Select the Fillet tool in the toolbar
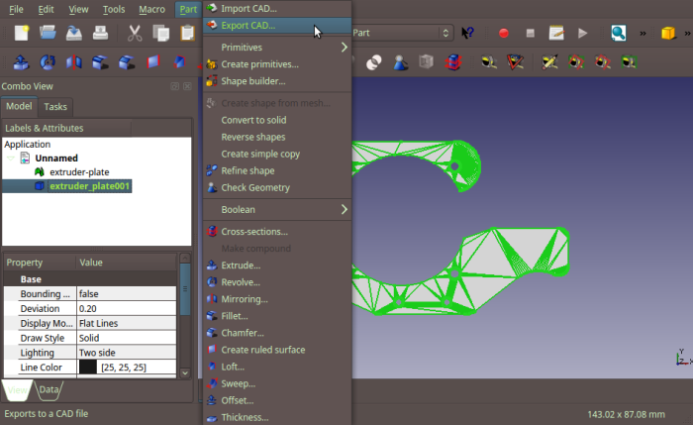This screenshot has height=425, width=693. [100, 62]
